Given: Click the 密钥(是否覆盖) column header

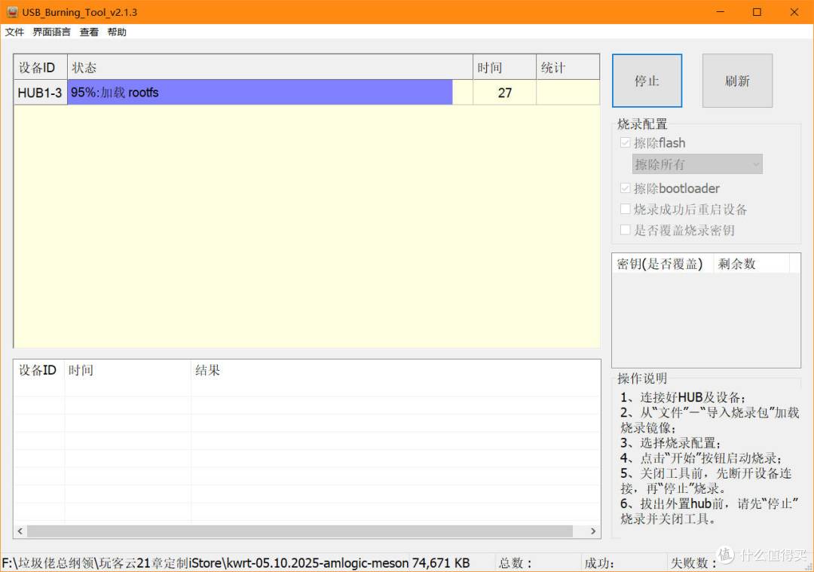Looking at the screenshot, I should tap(663, 264).
